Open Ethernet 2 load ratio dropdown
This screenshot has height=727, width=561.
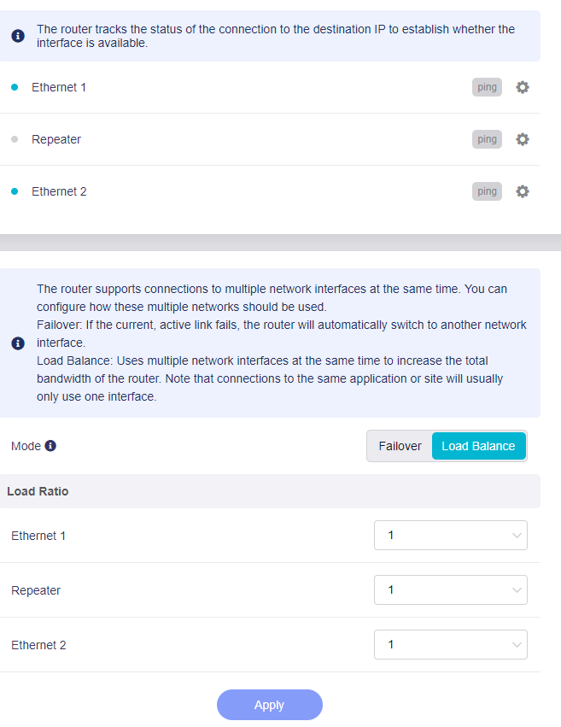pyautogui.click(x=450, y=645)
